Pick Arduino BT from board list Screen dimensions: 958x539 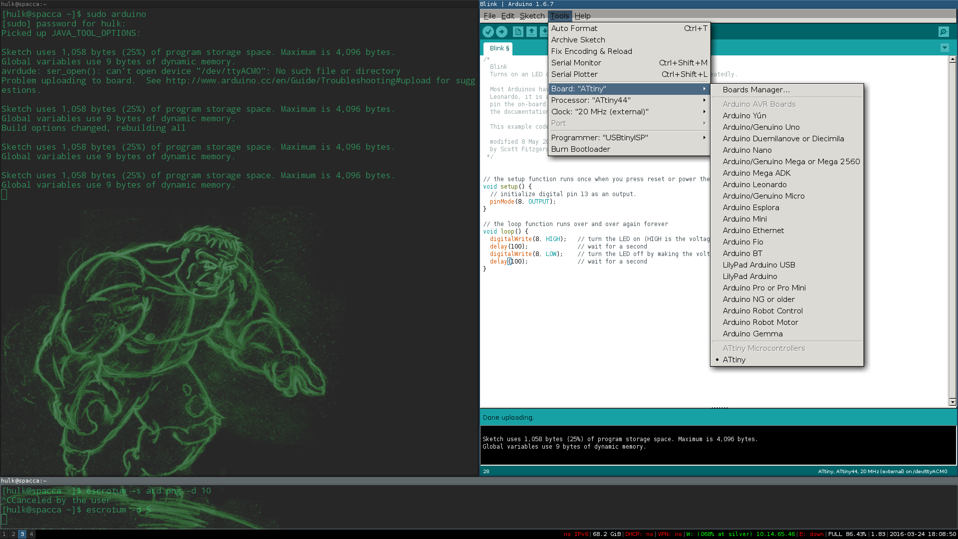coord(787,254)
